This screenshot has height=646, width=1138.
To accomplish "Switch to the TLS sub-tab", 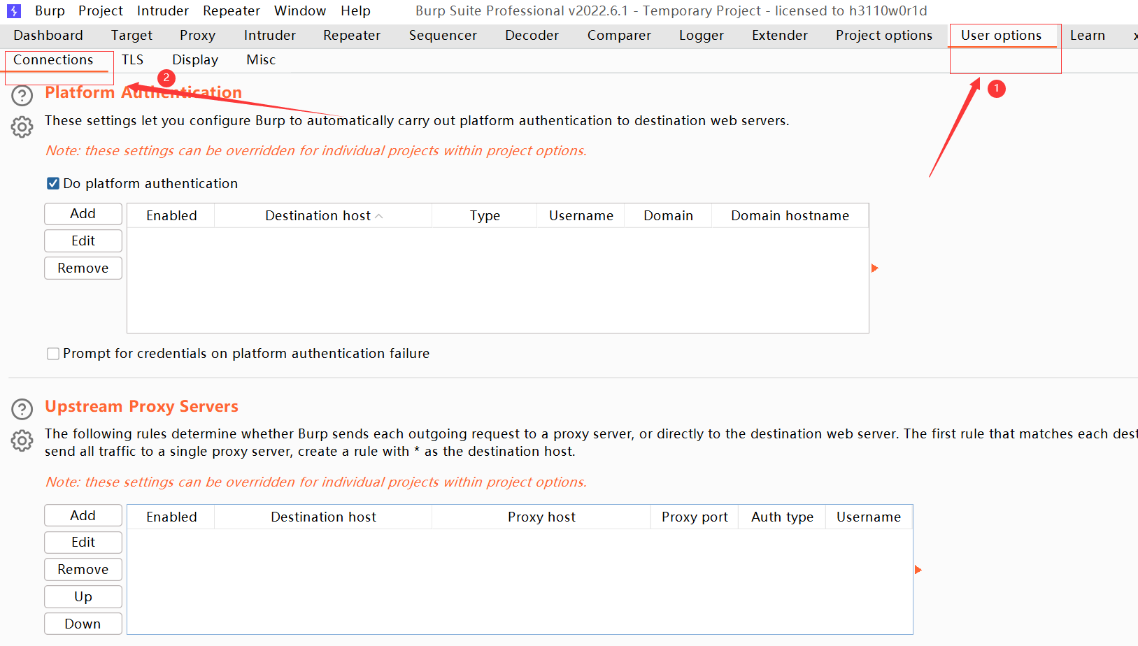I will pos(132,60).
